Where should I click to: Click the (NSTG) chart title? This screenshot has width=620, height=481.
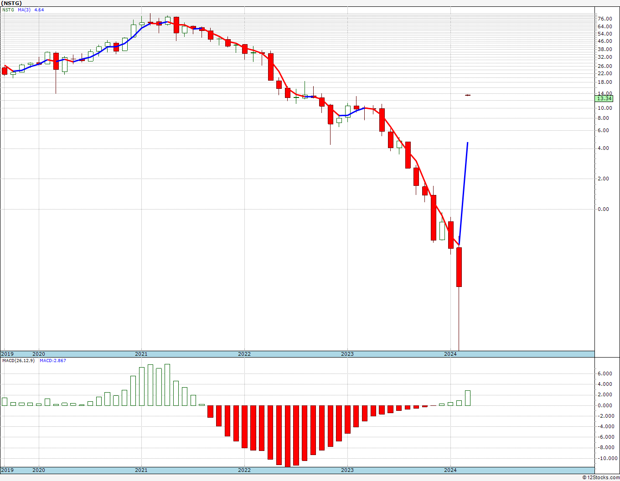tap(12, 3)
